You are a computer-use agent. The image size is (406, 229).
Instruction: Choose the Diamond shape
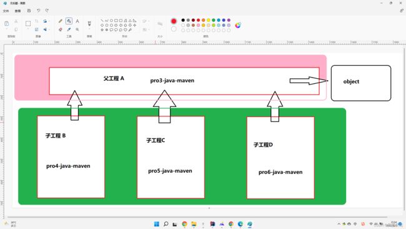click(102, 25)
